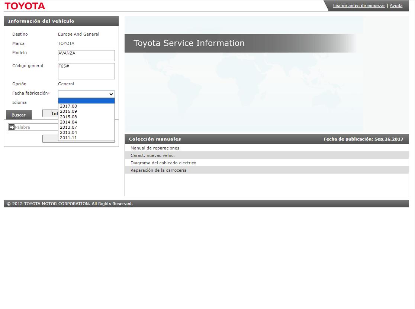Click the copyright footer text
The width and height of the screenshot is (415, 309).
70,204
